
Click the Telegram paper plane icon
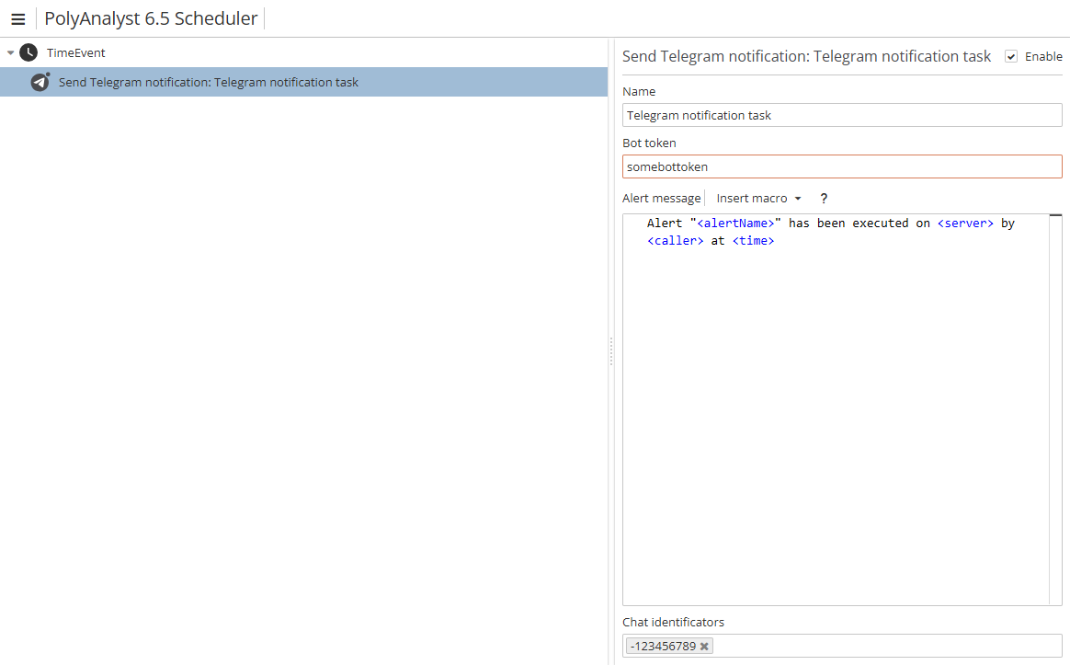tap(40, 82)
